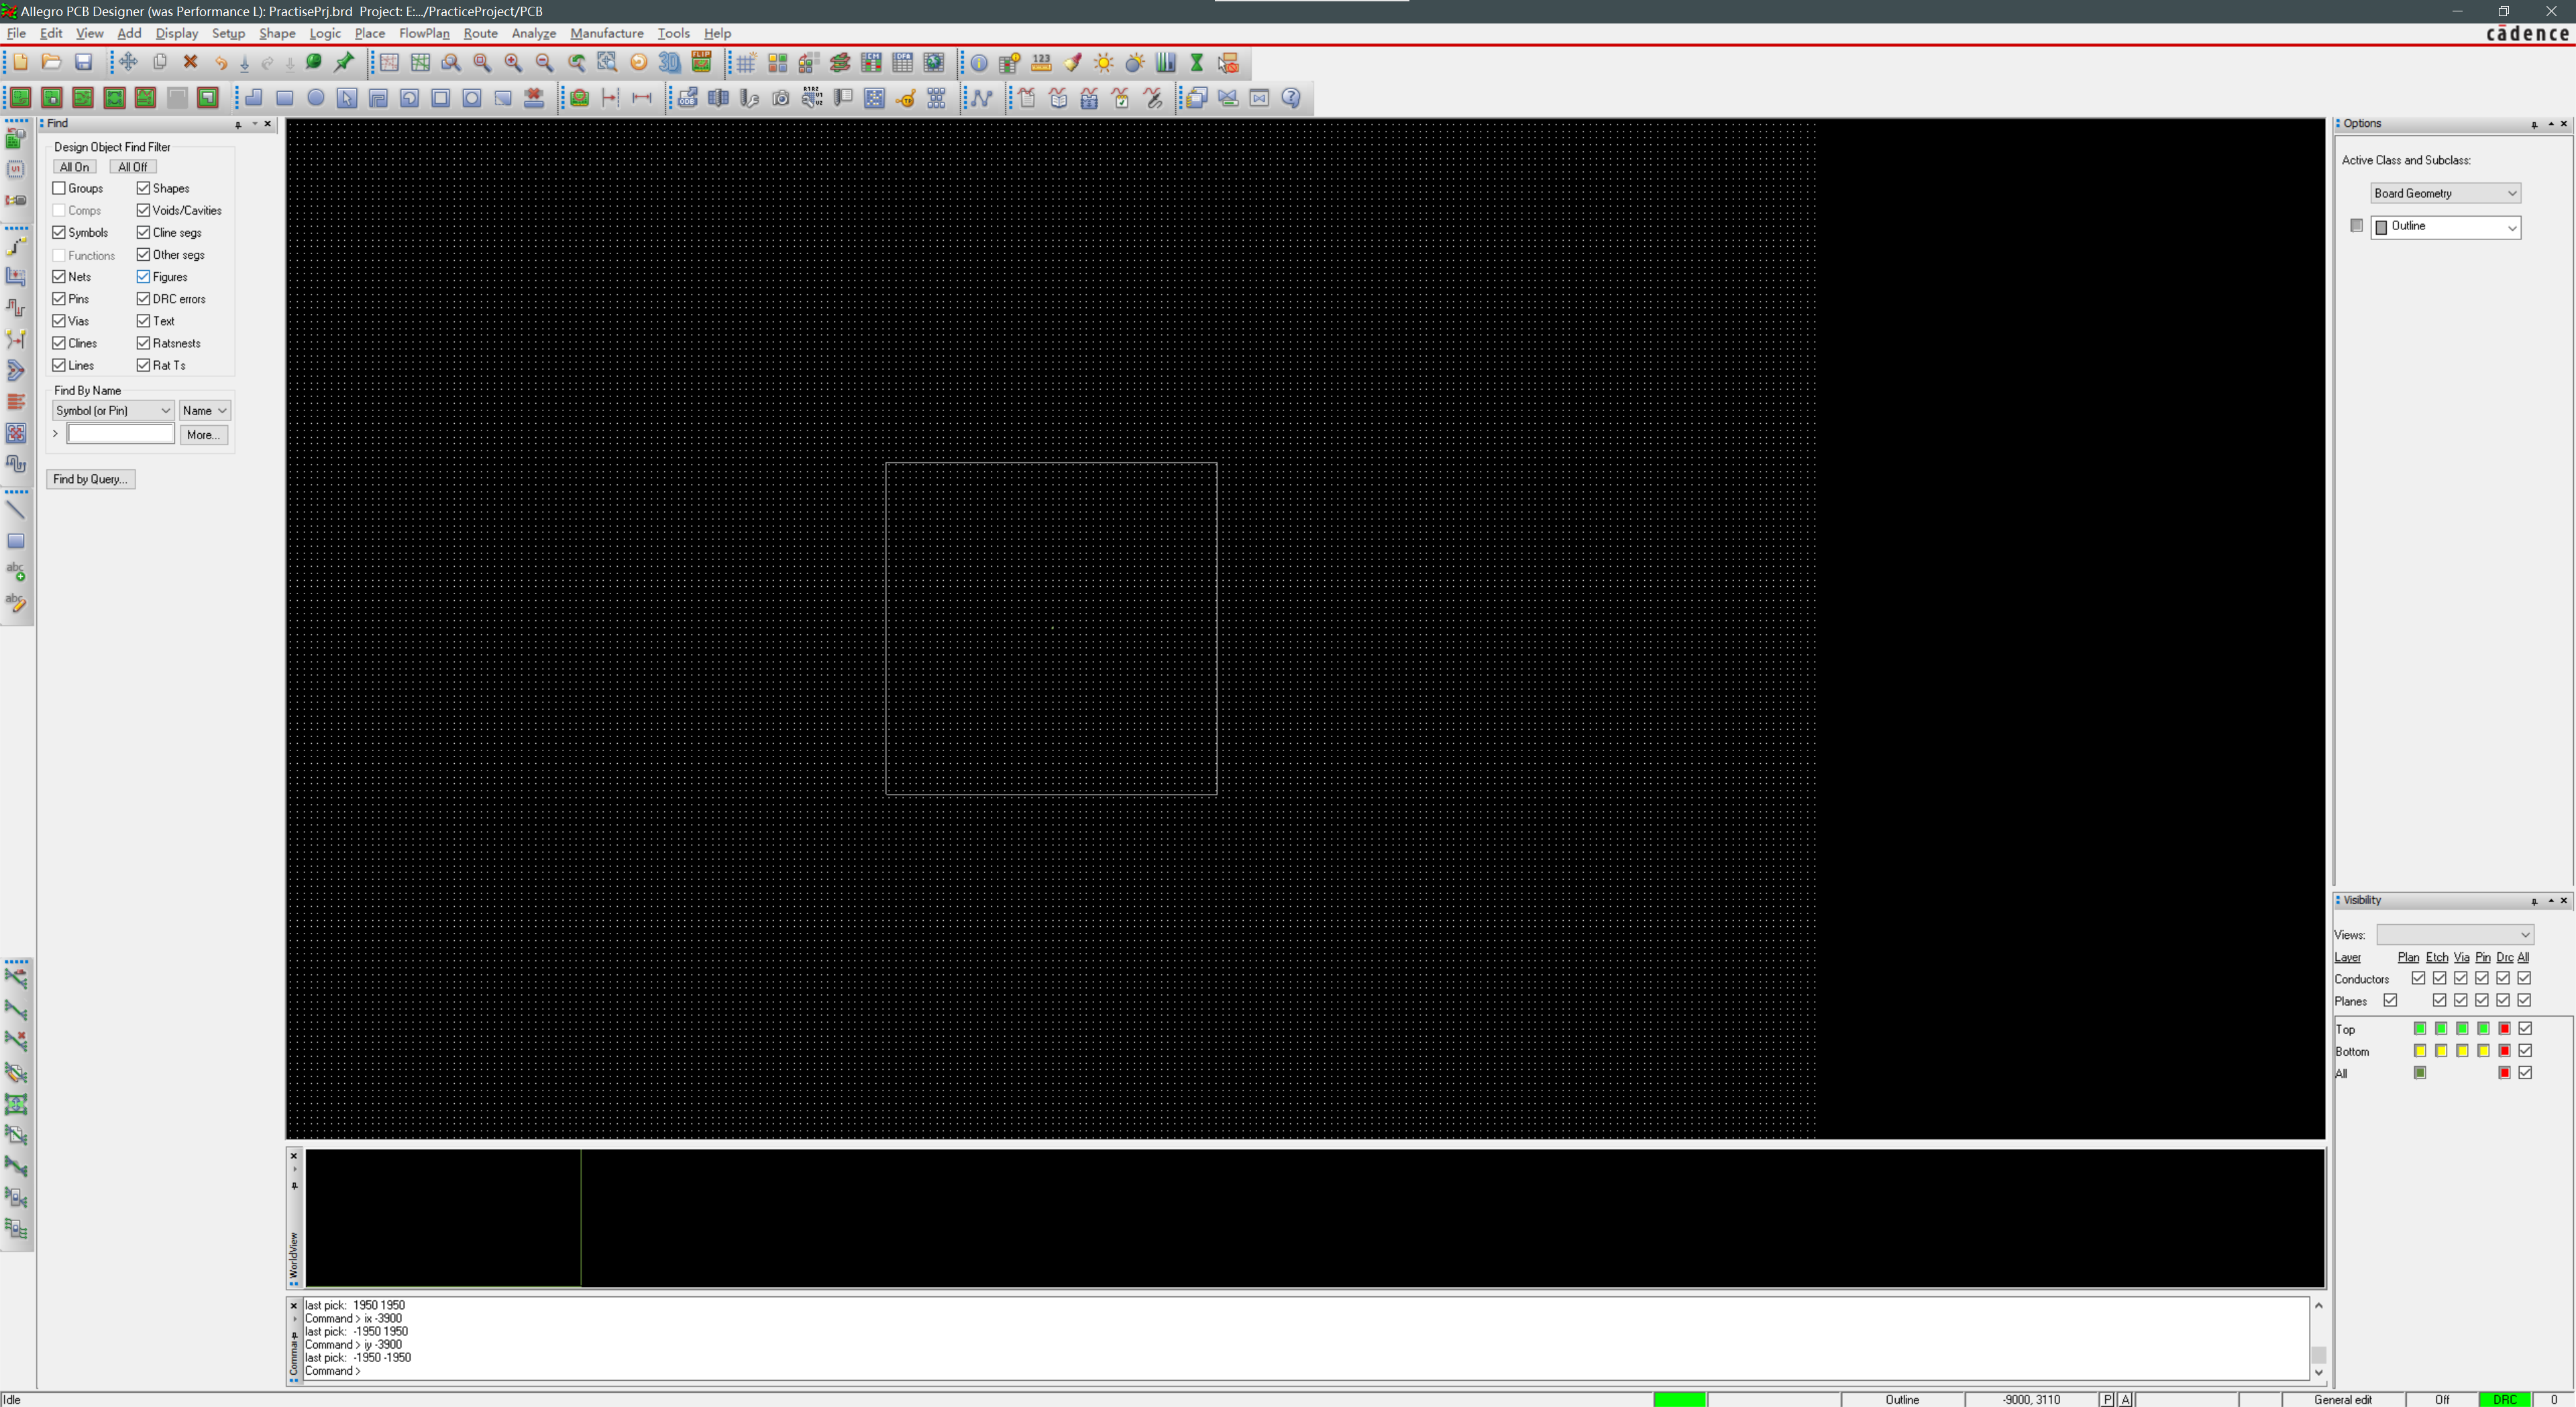Select the Delete red X tool

[x=190, y=62]
